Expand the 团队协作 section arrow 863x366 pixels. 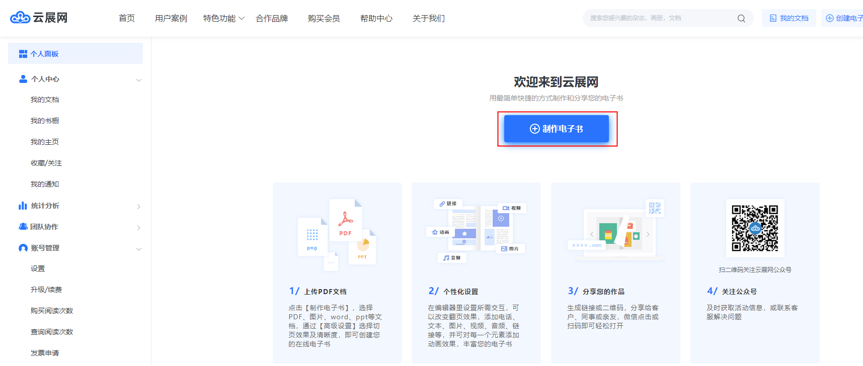tap(139, 228)
